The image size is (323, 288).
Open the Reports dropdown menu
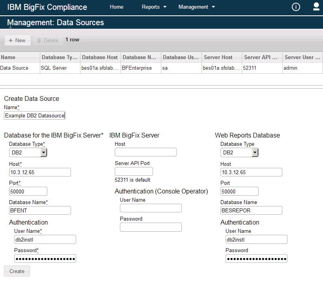[154, 7]
